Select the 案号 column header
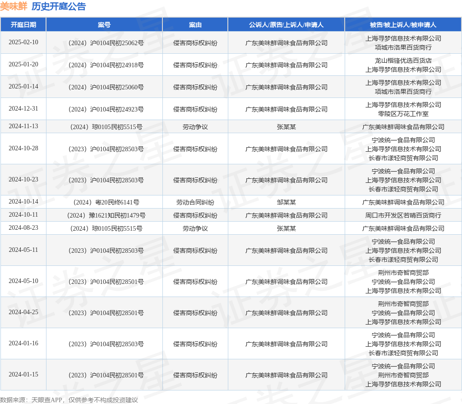462x404 pixels. coord(104,25)
